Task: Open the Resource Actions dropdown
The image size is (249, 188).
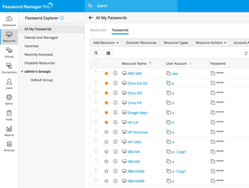Action: click(211, 42)
